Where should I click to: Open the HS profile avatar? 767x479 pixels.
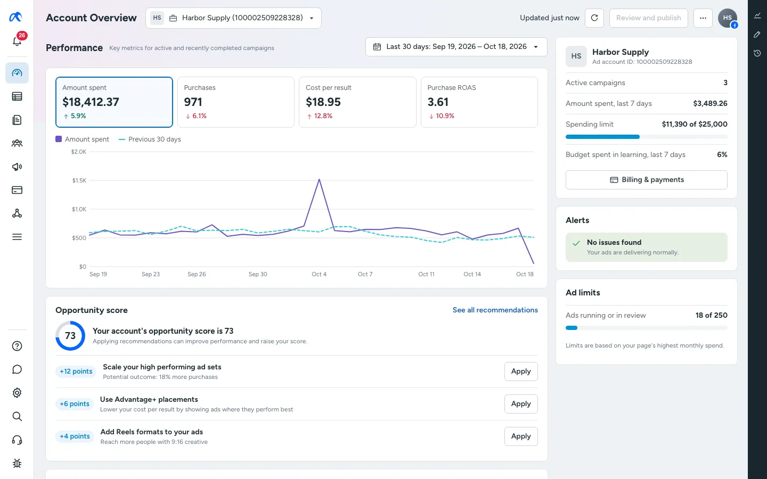[x=728, y=18]
